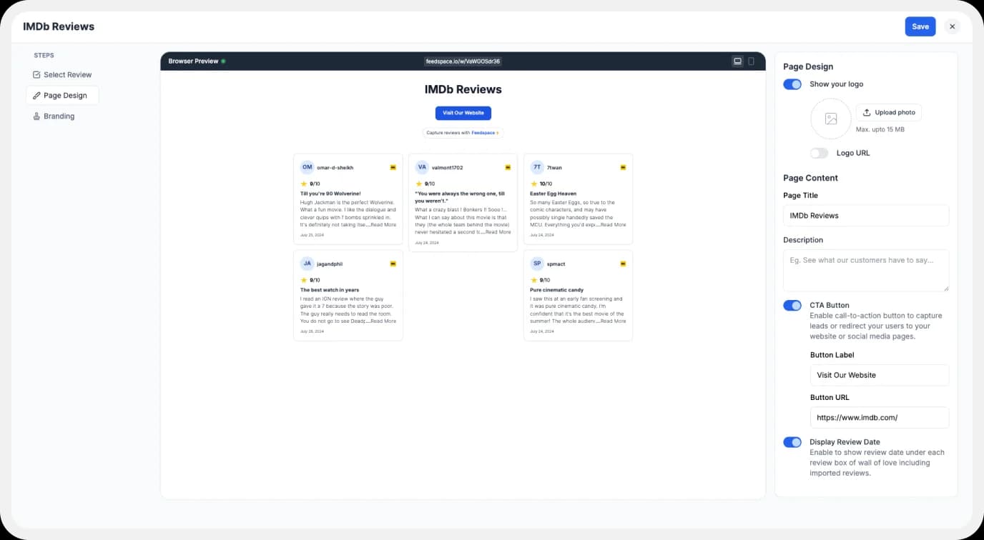Click the IMDb badge on spmact's review
The height and width of the screenshot is (540, 984).
[x=623, y=264]
